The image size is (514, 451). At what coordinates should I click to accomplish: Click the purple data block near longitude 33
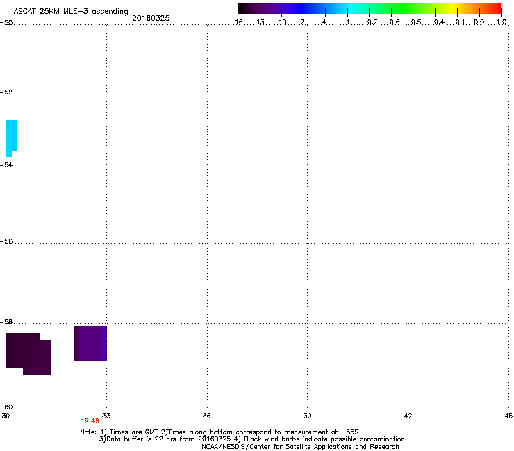(x=90, y=343)
